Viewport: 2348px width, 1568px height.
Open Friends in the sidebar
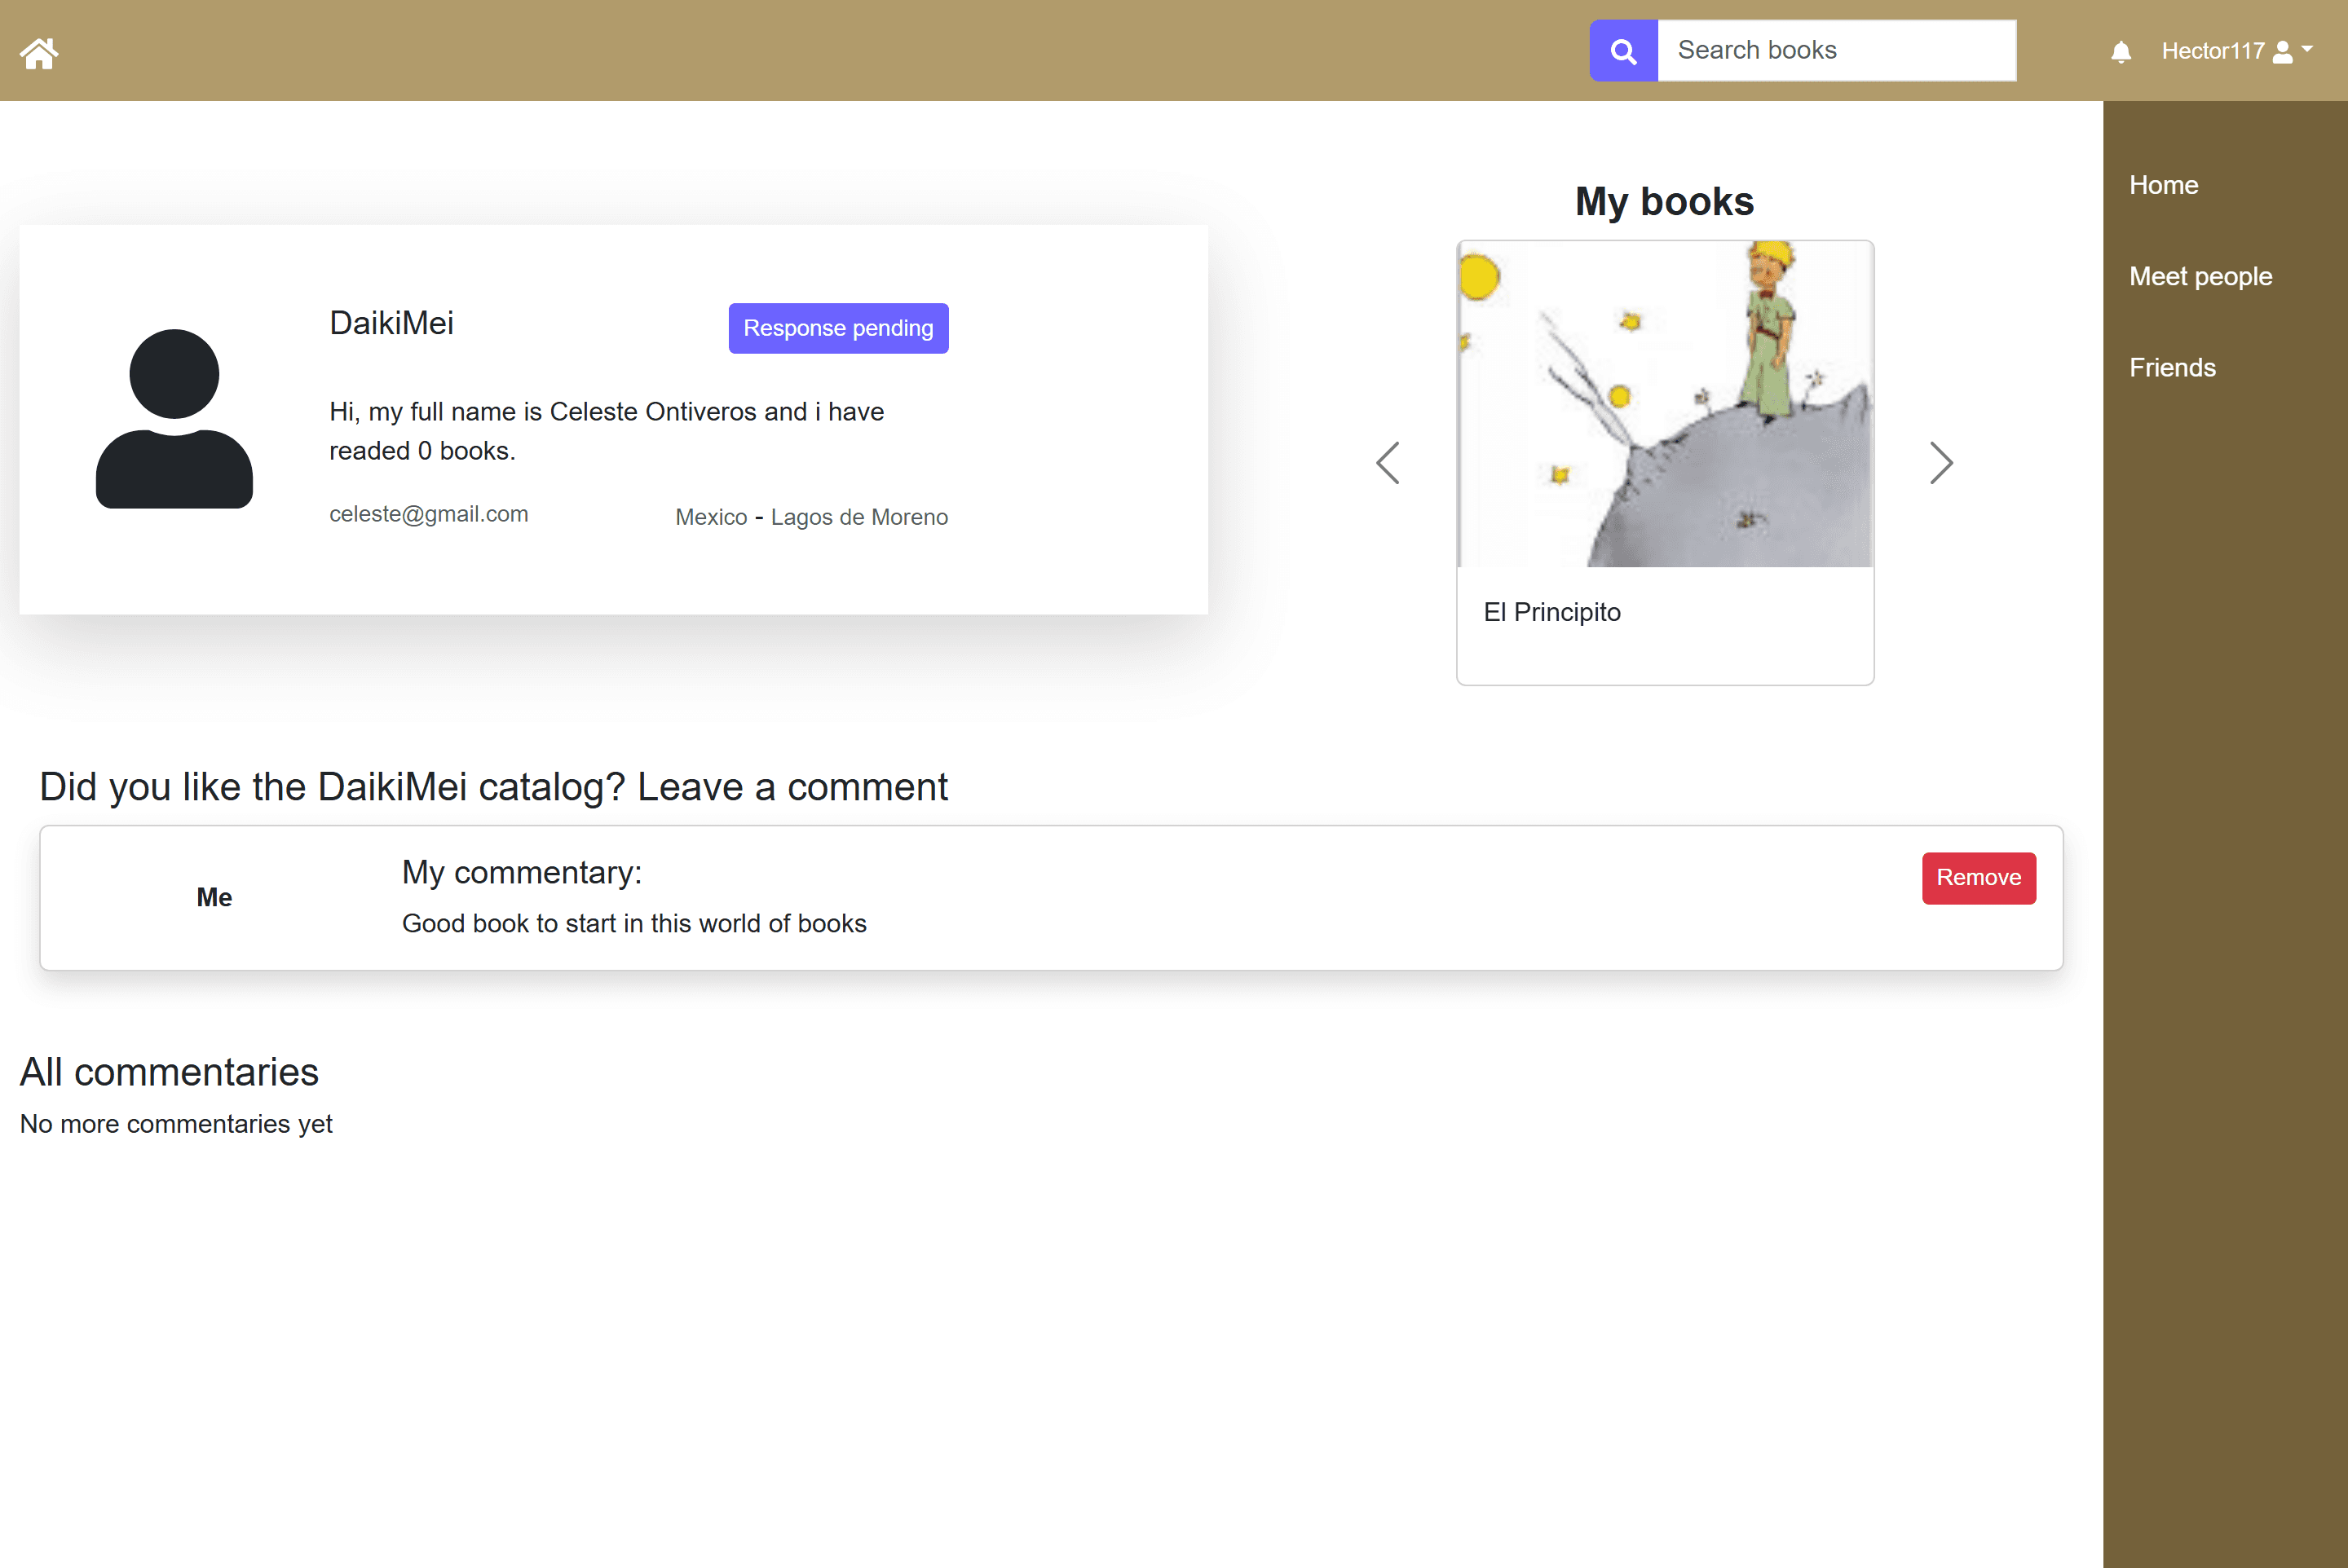(x=2172, y=367)
